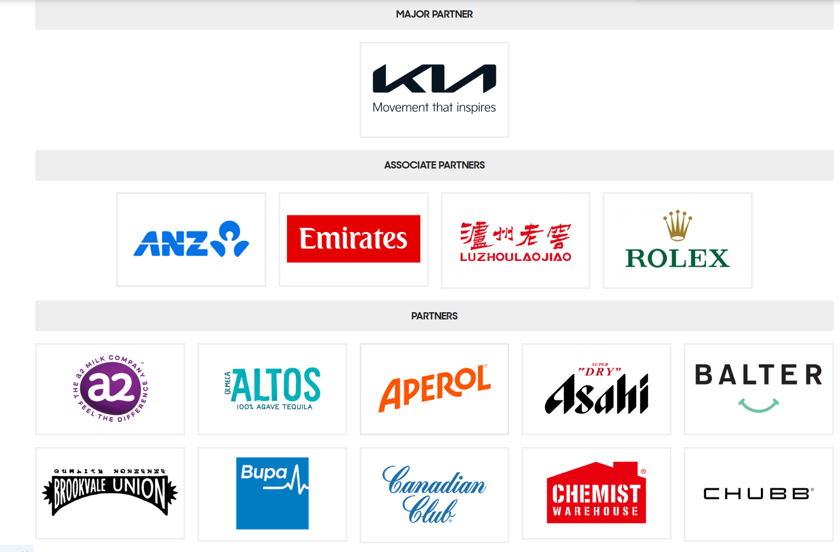840x552 pixels.
Task: Open the Altos tequila logo
Action: [x=272, y=389]
